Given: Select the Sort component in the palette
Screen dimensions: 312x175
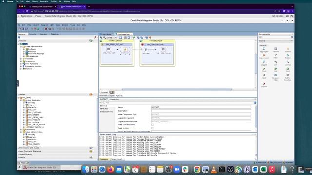Looking at the screenshot, I should pyautogui.click(x=288, y=70).
